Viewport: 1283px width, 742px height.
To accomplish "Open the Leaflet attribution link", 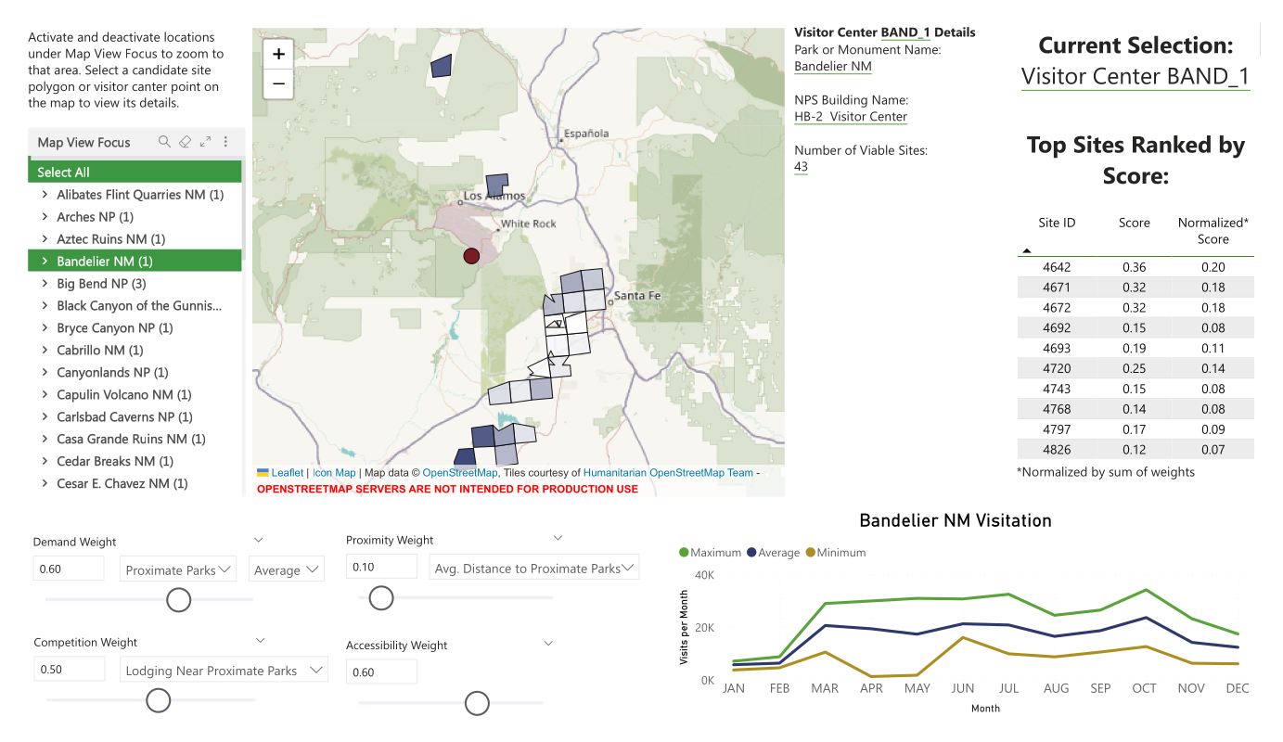I will pyautogui.click(x=287, y=473).
